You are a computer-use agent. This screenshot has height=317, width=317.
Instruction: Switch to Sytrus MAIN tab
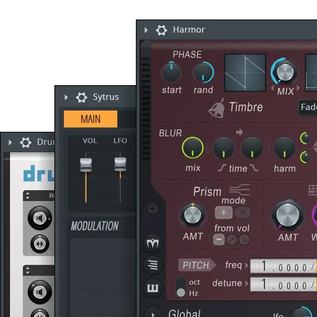click(x=91, y=119)
